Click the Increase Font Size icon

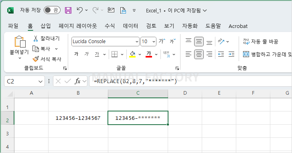162,41
